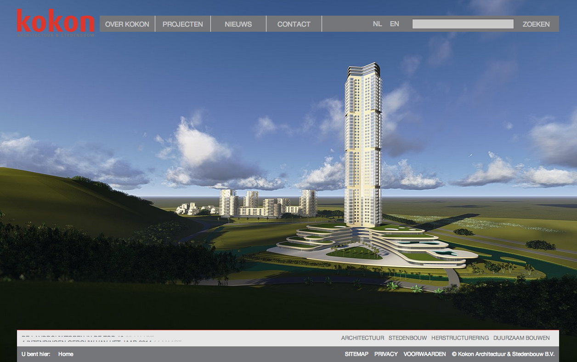The width and height of the screenshot is (577, 362).
Task: Open the ARCHITECTUUR category link
Action: click(x=362, y=338)
